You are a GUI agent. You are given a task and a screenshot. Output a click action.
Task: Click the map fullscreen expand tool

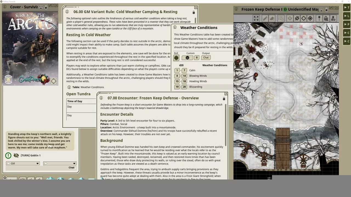(256, 18)
